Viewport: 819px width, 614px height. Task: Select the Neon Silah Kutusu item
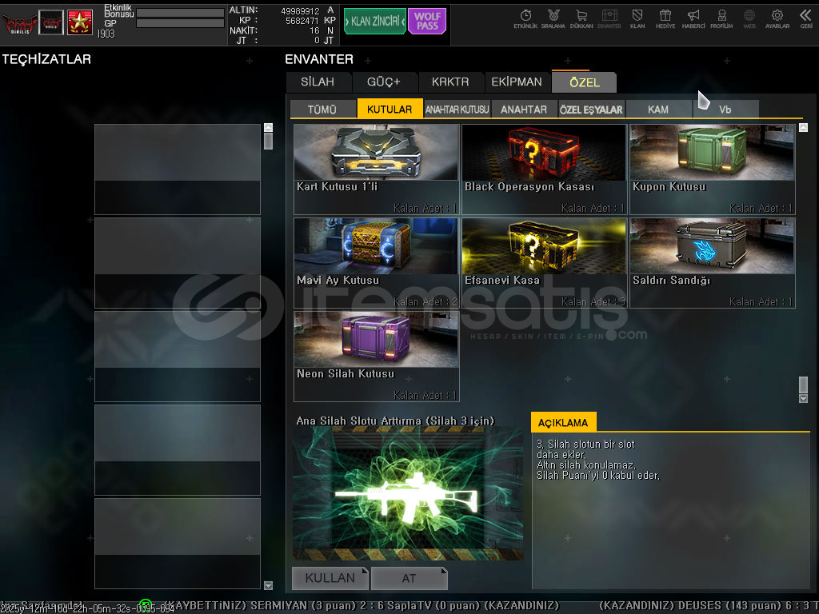tap(376, 356)
